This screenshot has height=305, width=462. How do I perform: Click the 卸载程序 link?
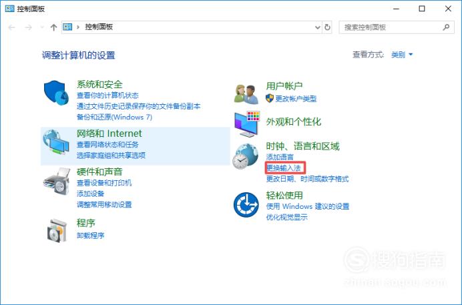point(90,236)
